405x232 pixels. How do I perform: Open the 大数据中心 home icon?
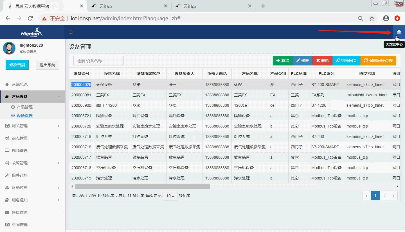tap(399, 32)
